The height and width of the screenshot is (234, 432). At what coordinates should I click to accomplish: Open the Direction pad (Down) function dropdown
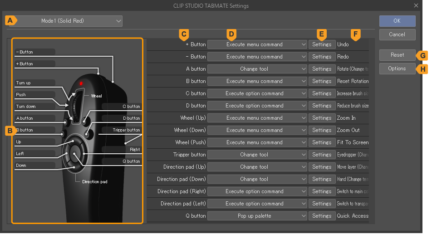click(x=257, y=179)
